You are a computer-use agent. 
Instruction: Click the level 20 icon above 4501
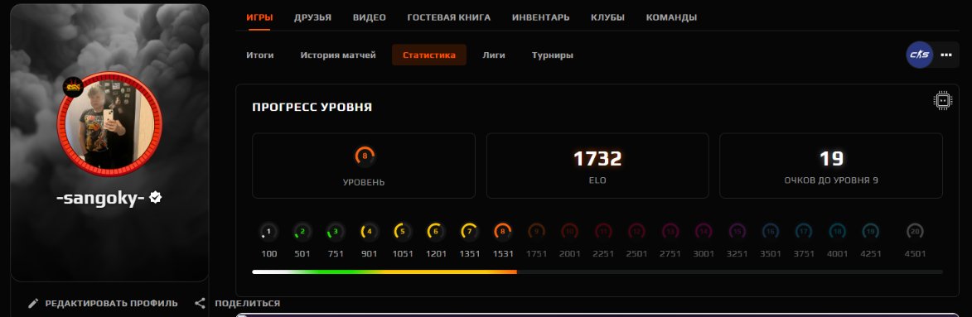[x=915, y=233]
